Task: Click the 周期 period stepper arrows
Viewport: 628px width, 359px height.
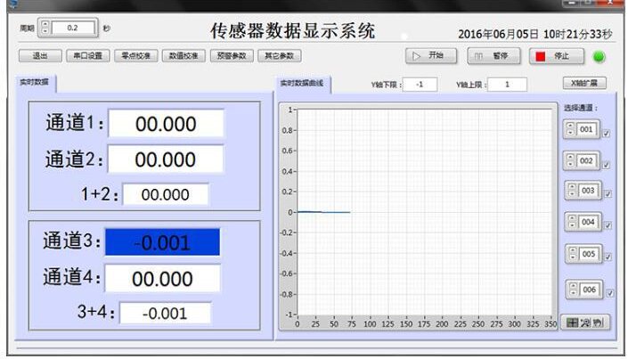Action: click(x=45, y=28)
